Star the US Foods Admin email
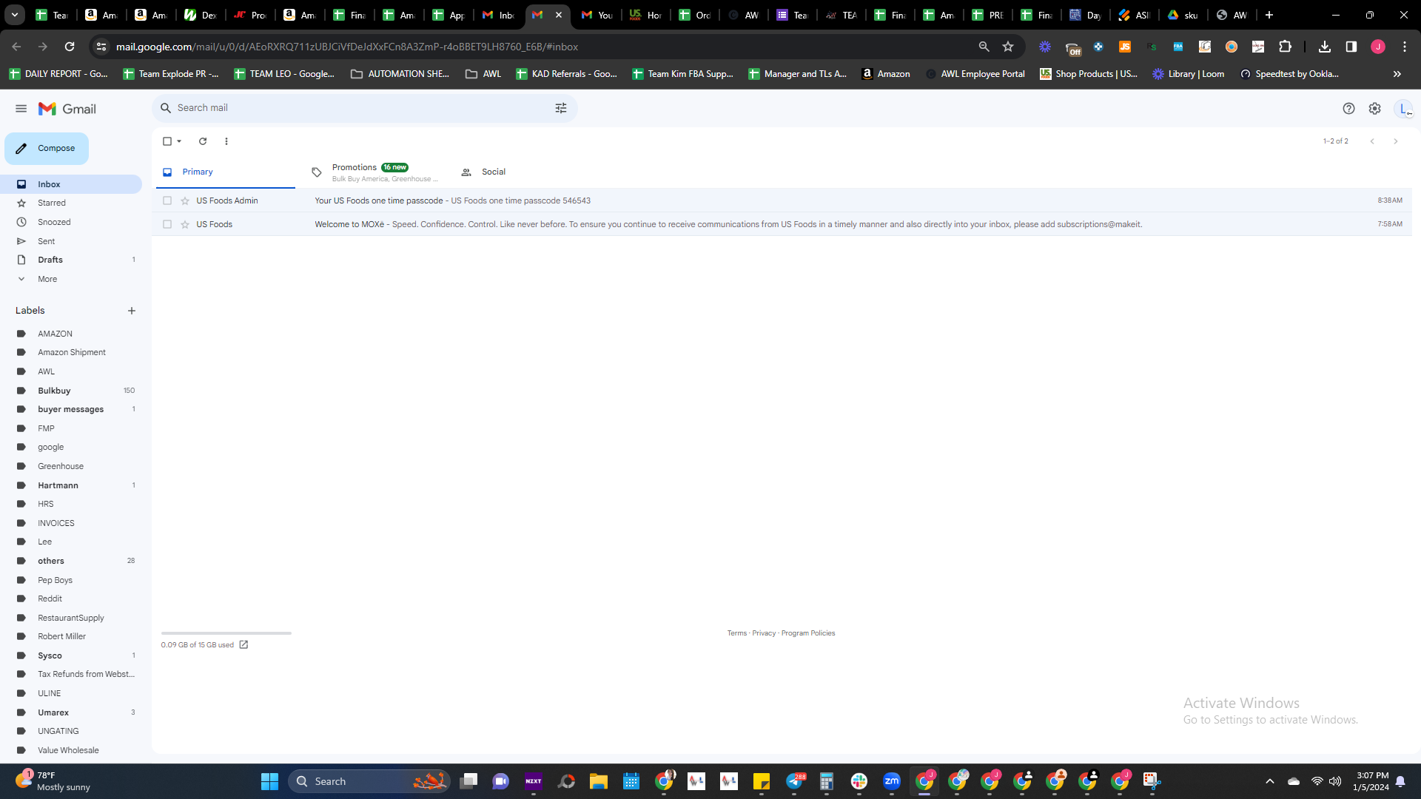 pyautogui.click(x=185, y=200)
